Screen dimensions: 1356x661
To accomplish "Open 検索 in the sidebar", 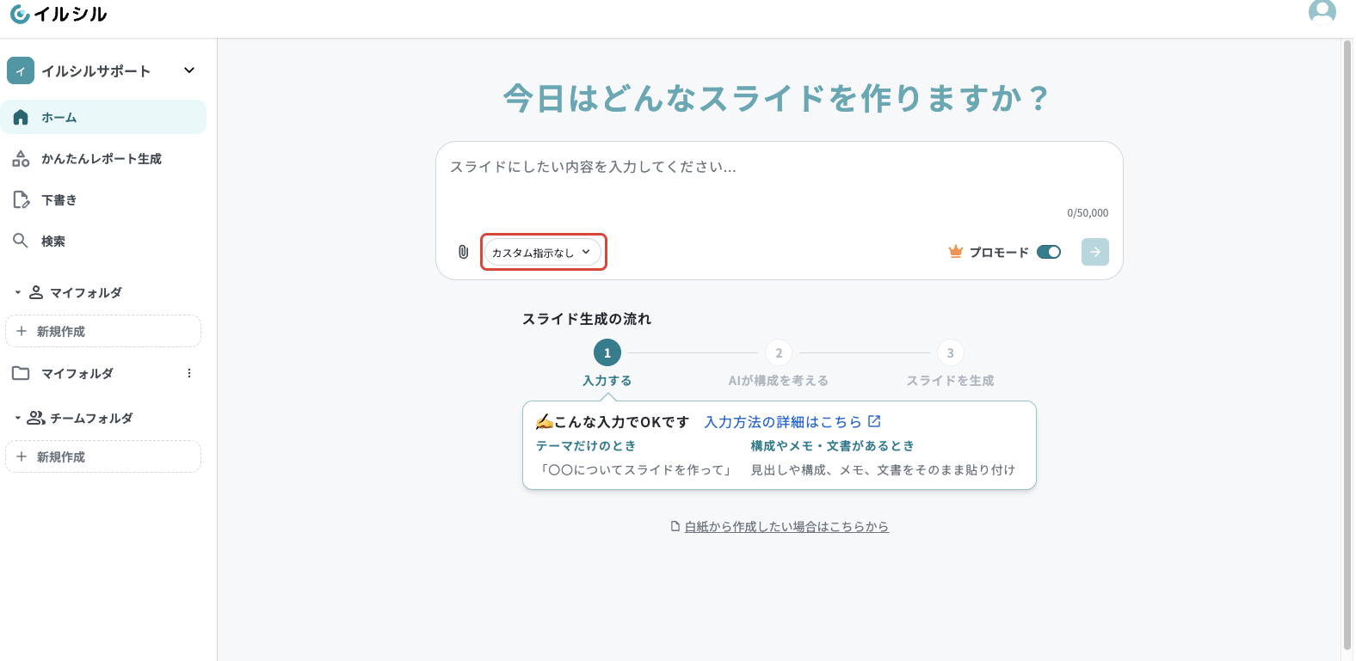I will point(103,241).
